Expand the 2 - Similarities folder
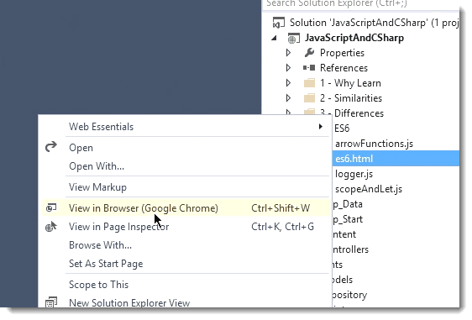The width and height of the screenshot is (472, 320). click(288, 97)
